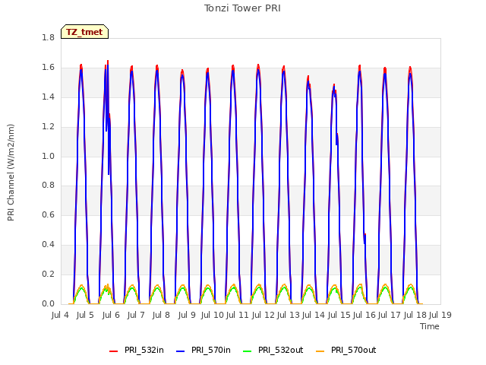Click the 1.4 y-axis tick label
The image size is (486, 365).
click(48, 97)
